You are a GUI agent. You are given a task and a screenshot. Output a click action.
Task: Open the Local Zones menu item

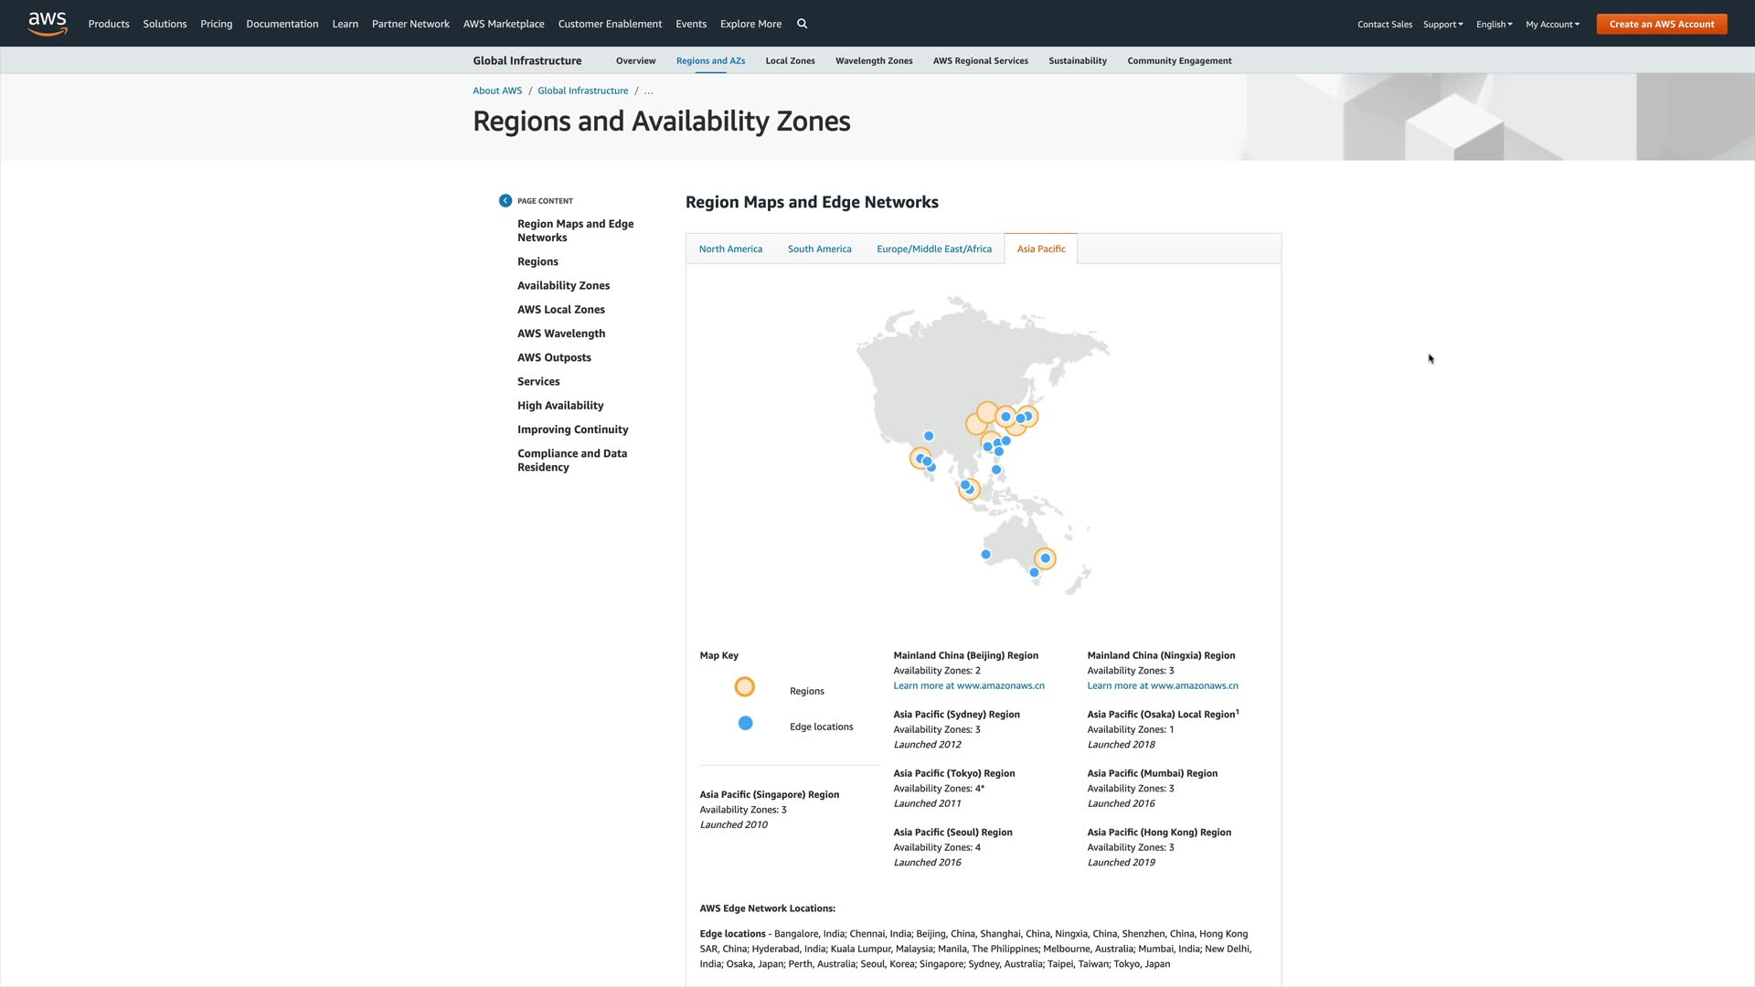790,61
